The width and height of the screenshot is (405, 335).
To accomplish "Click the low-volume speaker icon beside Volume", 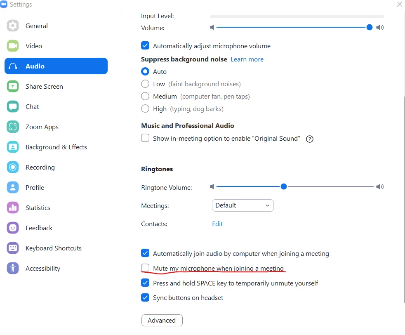I will pos(212,27).
